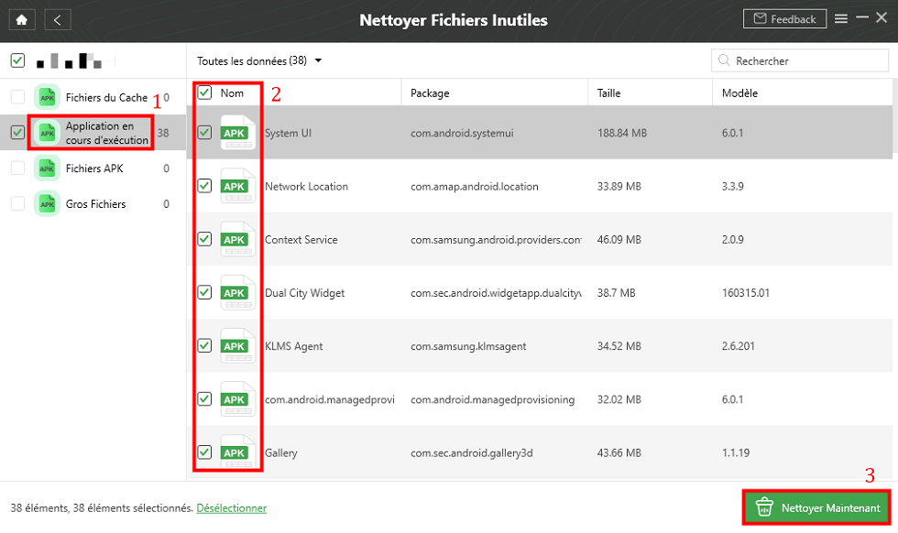898x533 pixels.
Task: Click the Désélectionner link
Action: coord(231,507)
